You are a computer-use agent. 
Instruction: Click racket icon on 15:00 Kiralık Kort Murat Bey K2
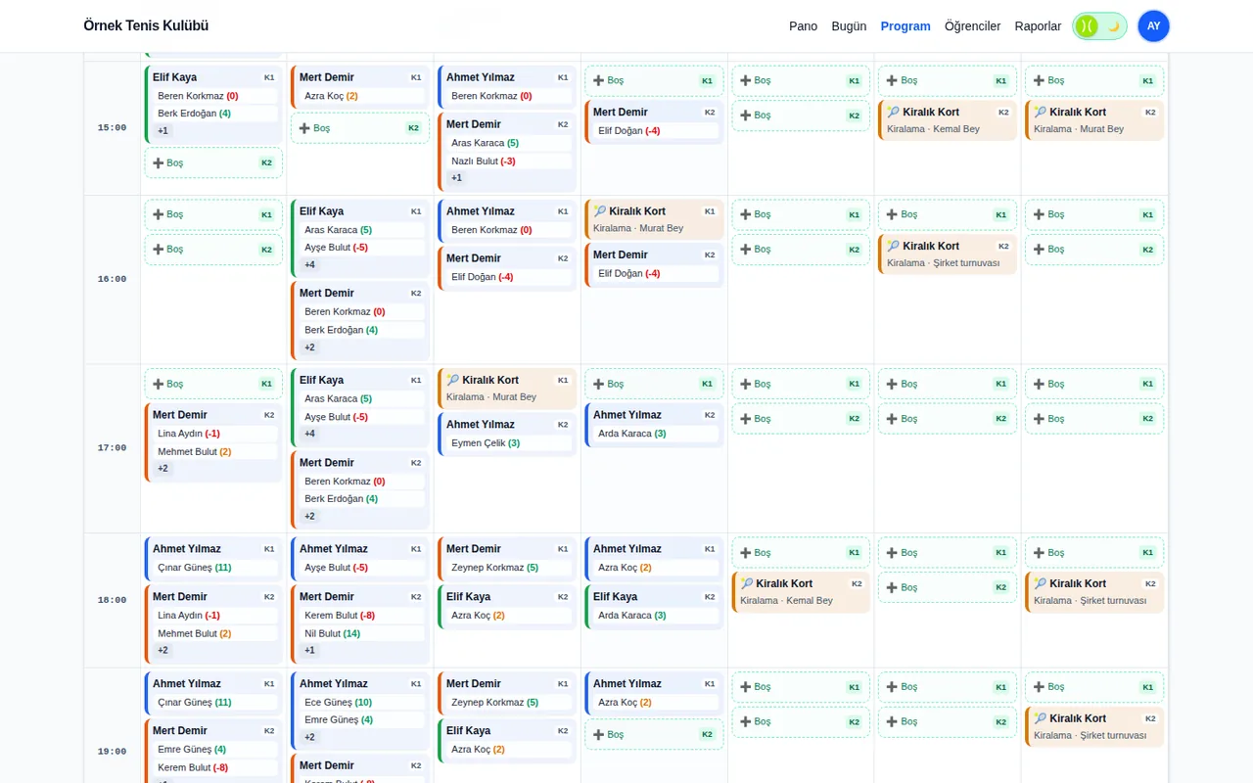(x=1040, y=112)
